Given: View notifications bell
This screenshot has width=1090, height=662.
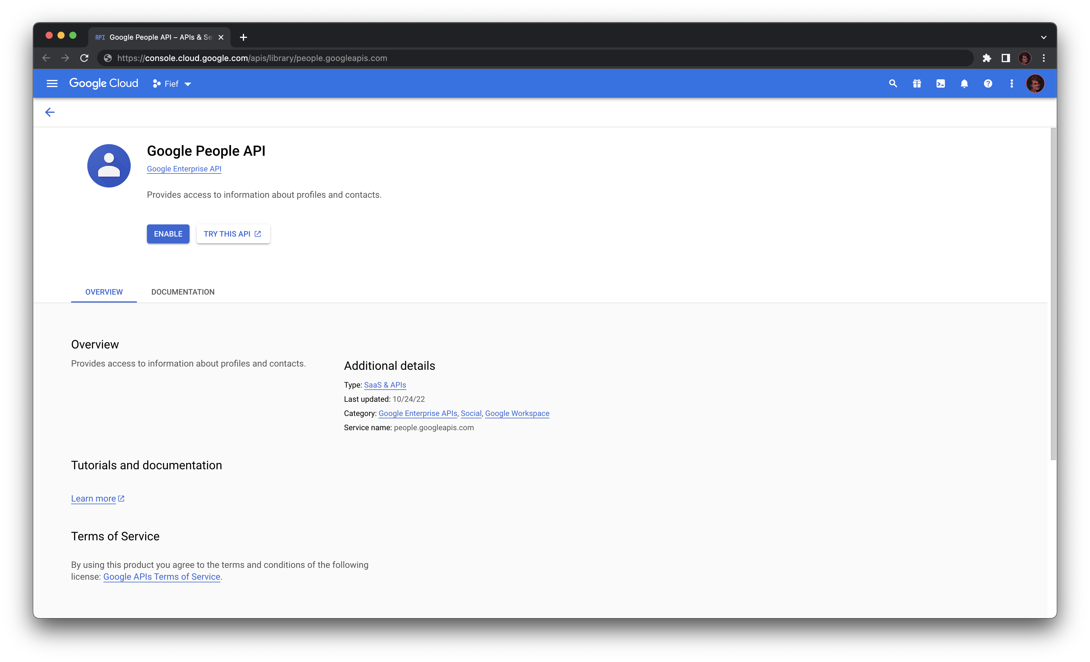Looking at the screenshot, I should 964,83.
